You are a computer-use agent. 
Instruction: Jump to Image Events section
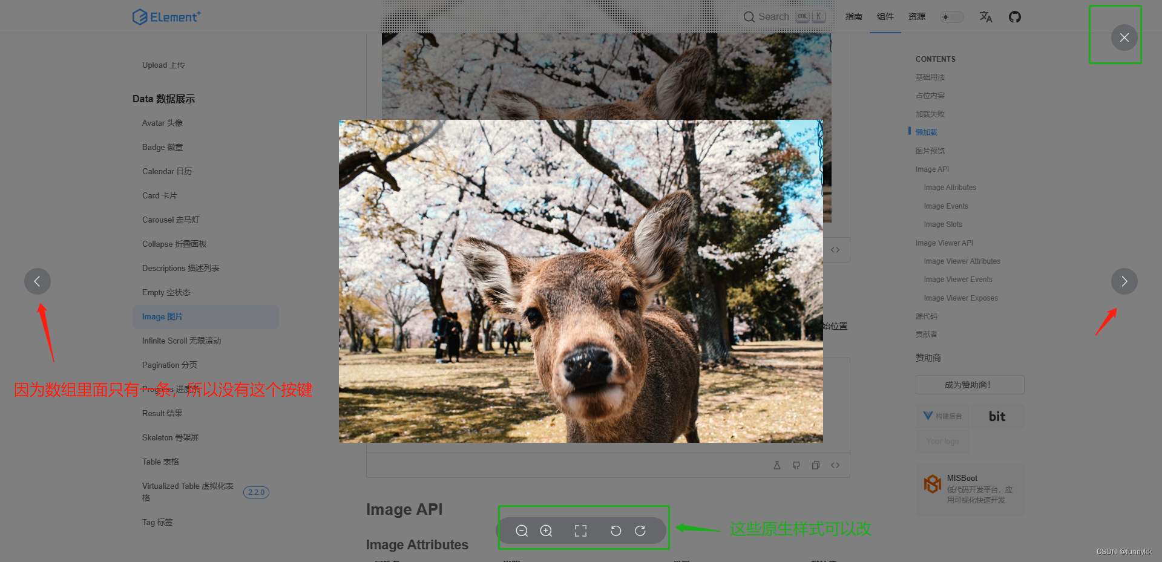tap(945, 206)
